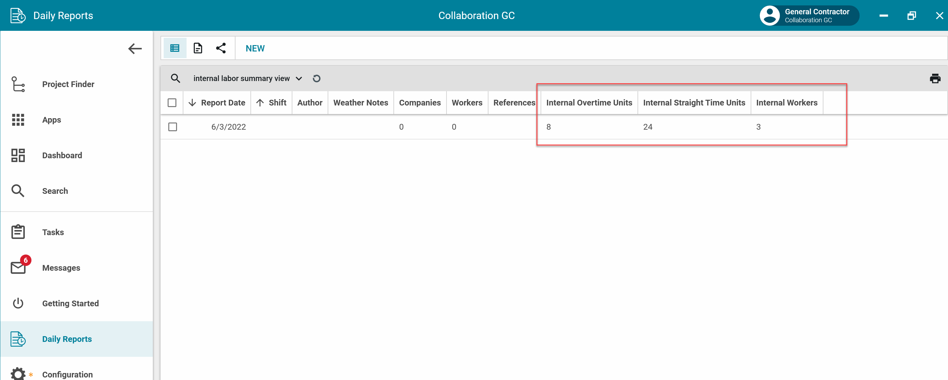
Task: Collapse sidebar with the back arrow
Action: pos(135,49)
